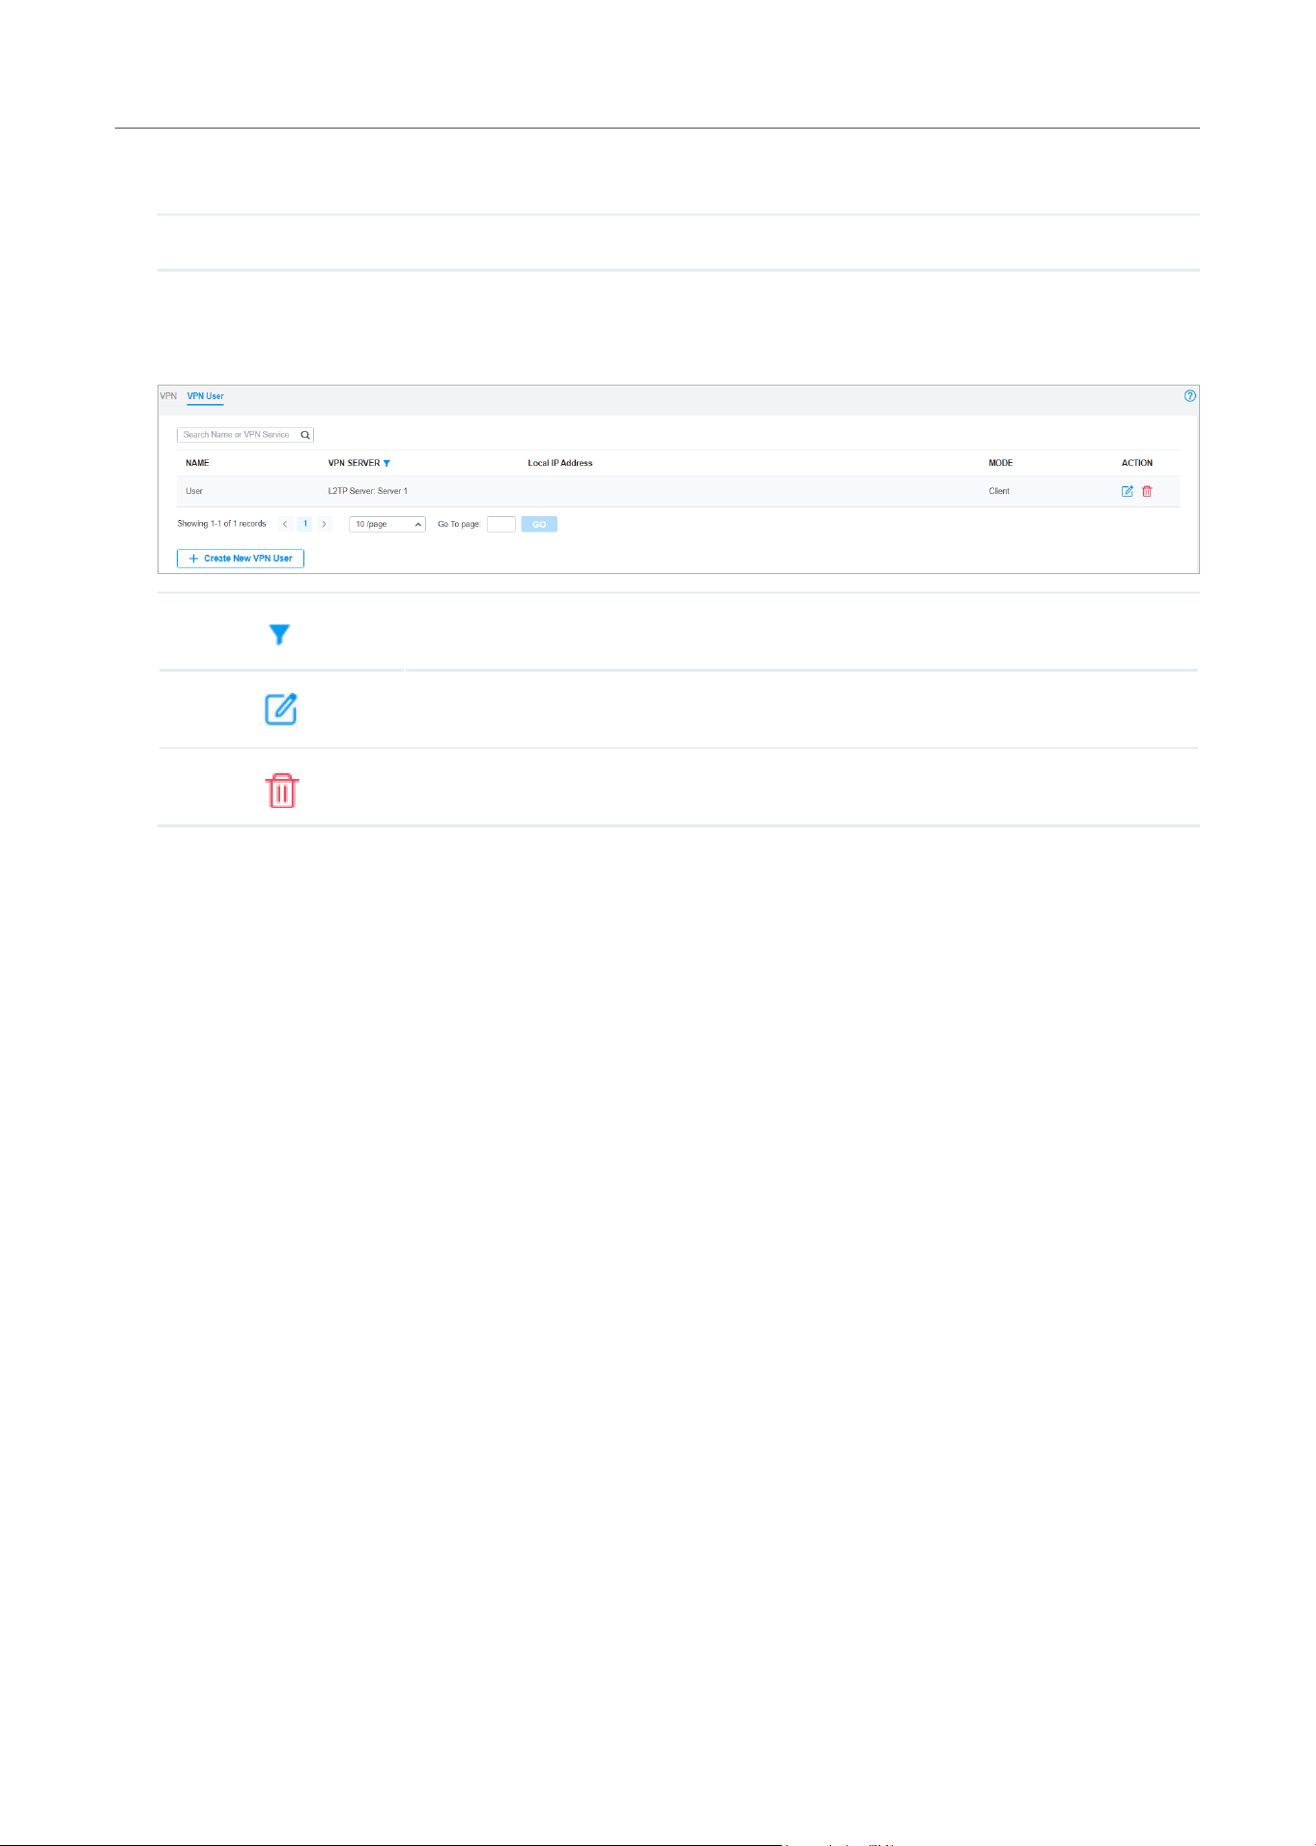Click L2TP Server: Server 1 cell
This screenshot has width=1316, height=1846.
click(x=368, y=491)
